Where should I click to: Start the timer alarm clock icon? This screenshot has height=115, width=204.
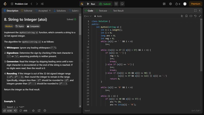point(116,4)
